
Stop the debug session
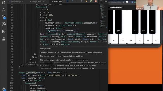click(x=96, y=1)
